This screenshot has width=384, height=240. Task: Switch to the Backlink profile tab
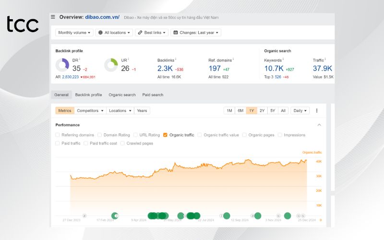[x=88, y=95]
